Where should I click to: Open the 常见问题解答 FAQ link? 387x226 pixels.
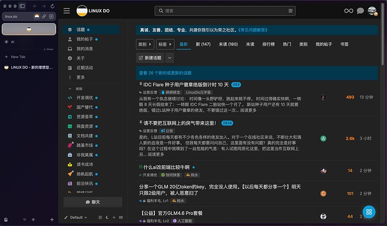252,30
